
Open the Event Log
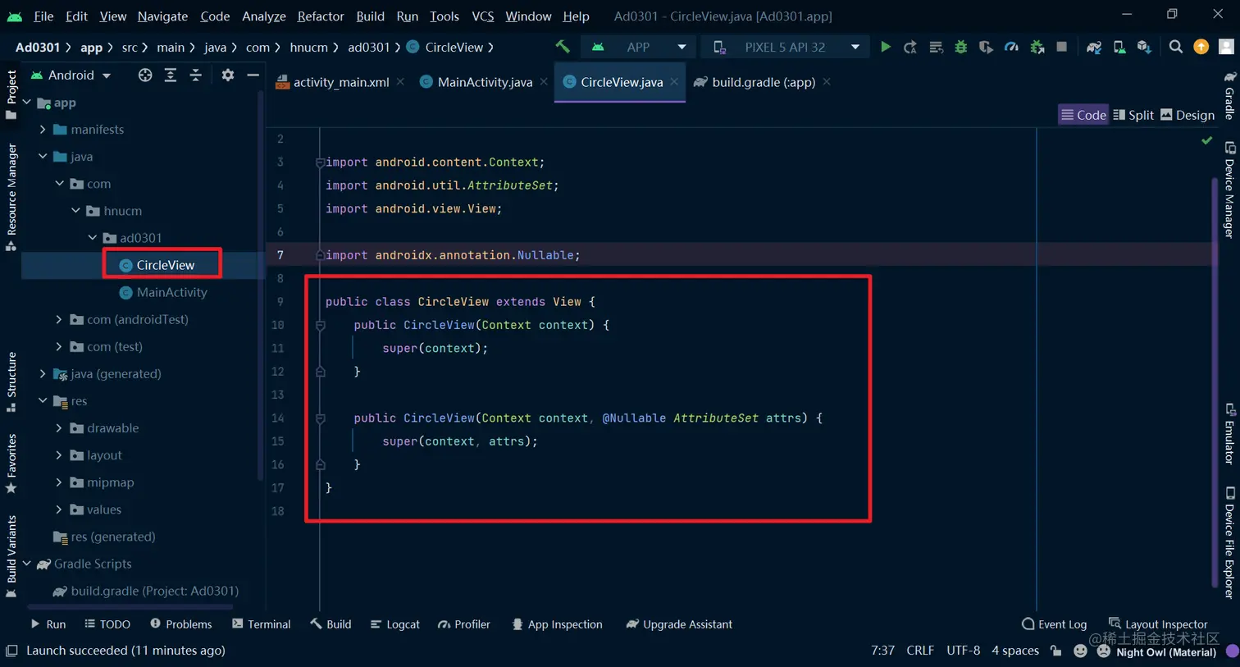click(x=1055, y=624)
